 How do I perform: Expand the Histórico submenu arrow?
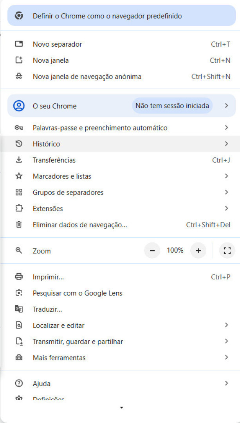coord(226,143)
